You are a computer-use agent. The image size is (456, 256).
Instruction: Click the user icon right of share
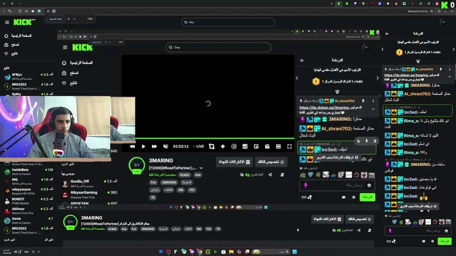click(369, 230)
